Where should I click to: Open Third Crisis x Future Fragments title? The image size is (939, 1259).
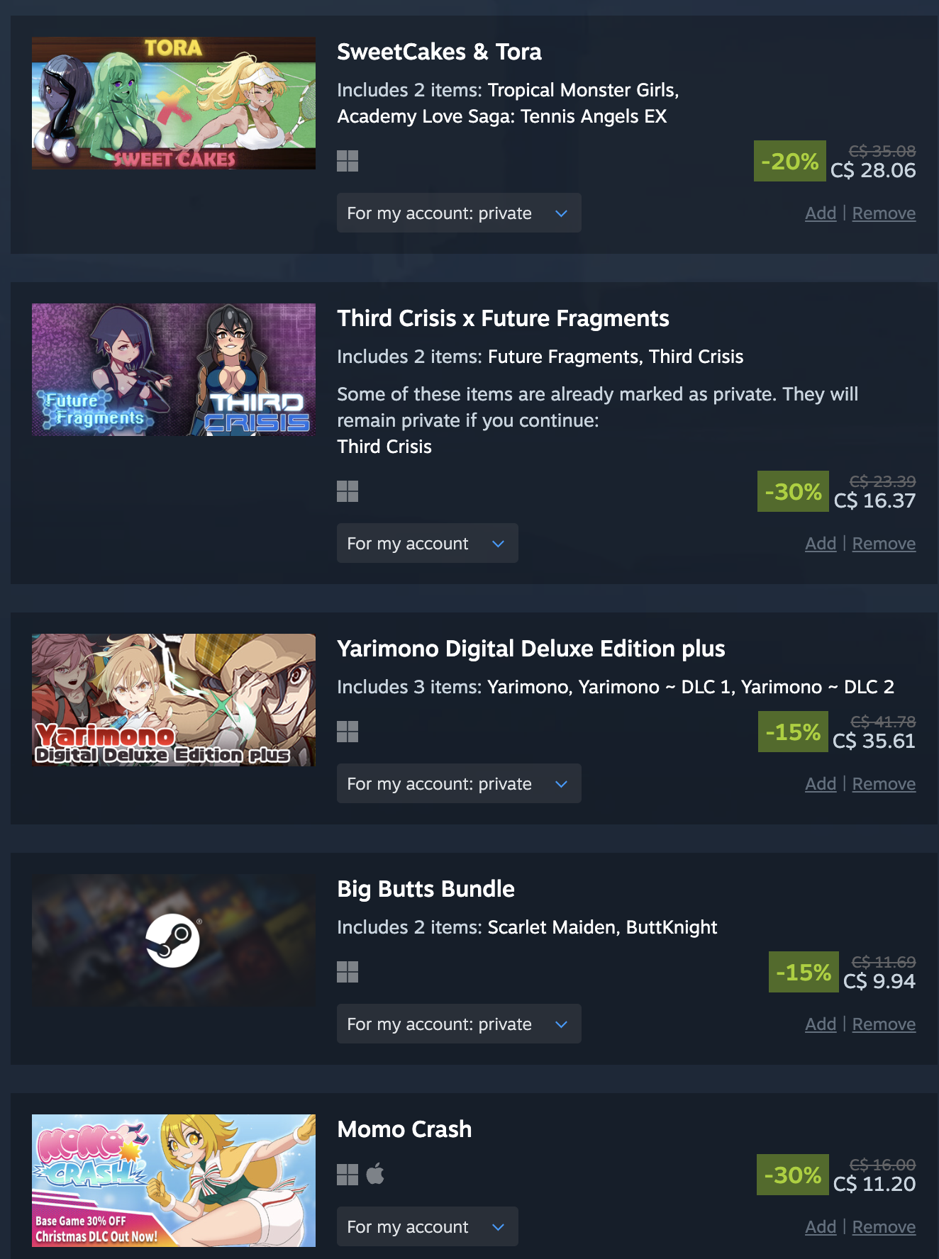coord(503,318)
